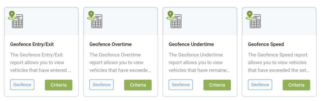
Task: Select Geofence tag on Entry/Exit card
Action: tap(22, 85)
